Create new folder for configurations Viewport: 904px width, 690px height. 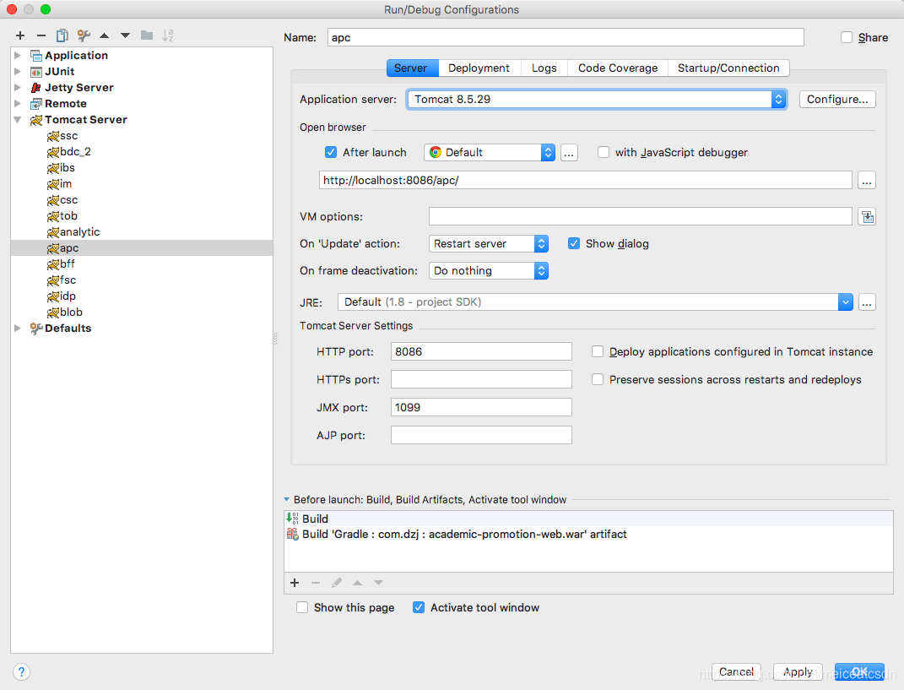coord(147,35)
